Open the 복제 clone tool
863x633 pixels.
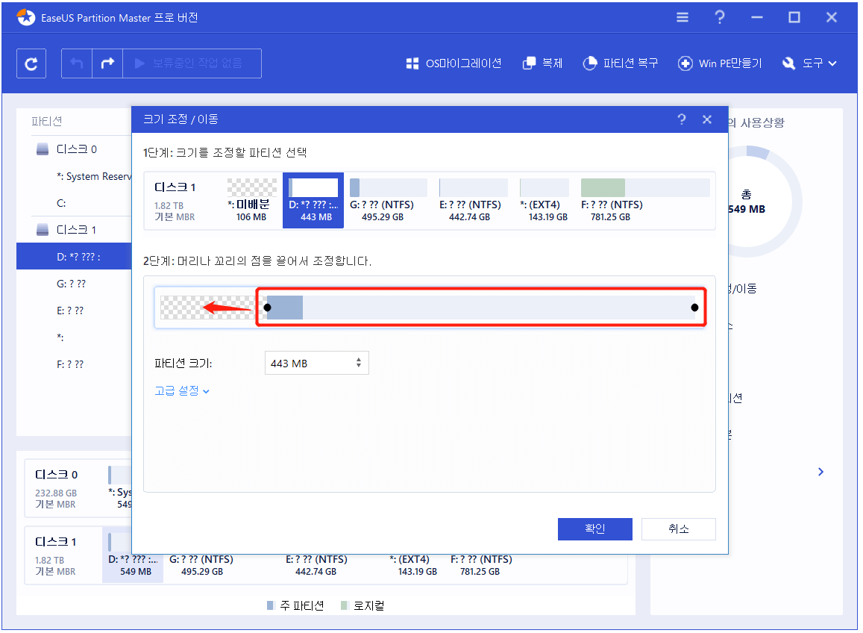tap(543, 63)
